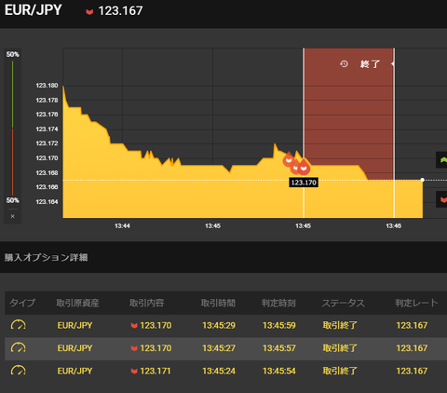Click the red down-arrow beside 123.167 in header
447x393 pixels.
pyautogui.click(x=89, y=12)
